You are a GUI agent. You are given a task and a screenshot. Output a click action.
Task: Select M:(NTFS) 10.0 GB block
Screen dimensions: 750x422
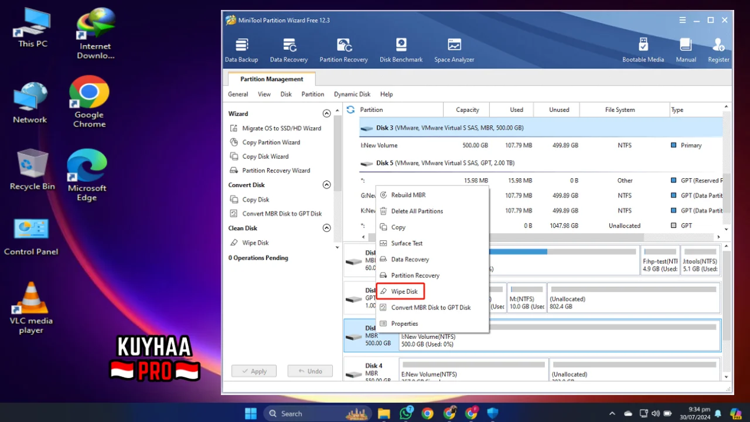(x=526, y=298)
